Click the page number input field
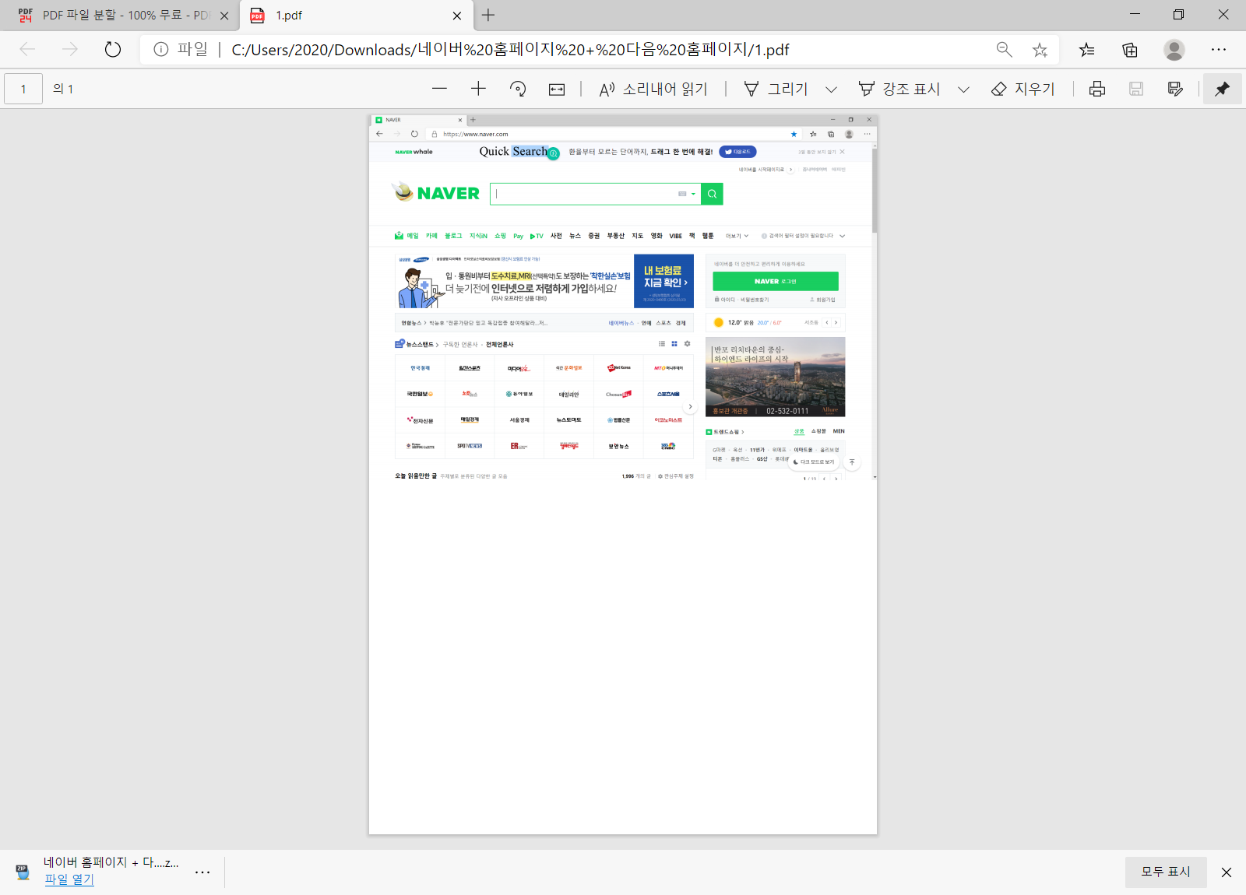This screenshot has height=895, width=1246. click(x=23, y=88)
